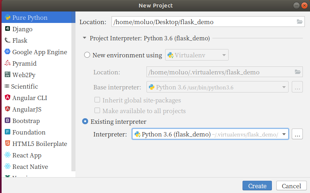The width and height of the screenshot is (310, 193).
Task: Choose Flask project type
Action: pyautogui.click(x=37, y=40)
